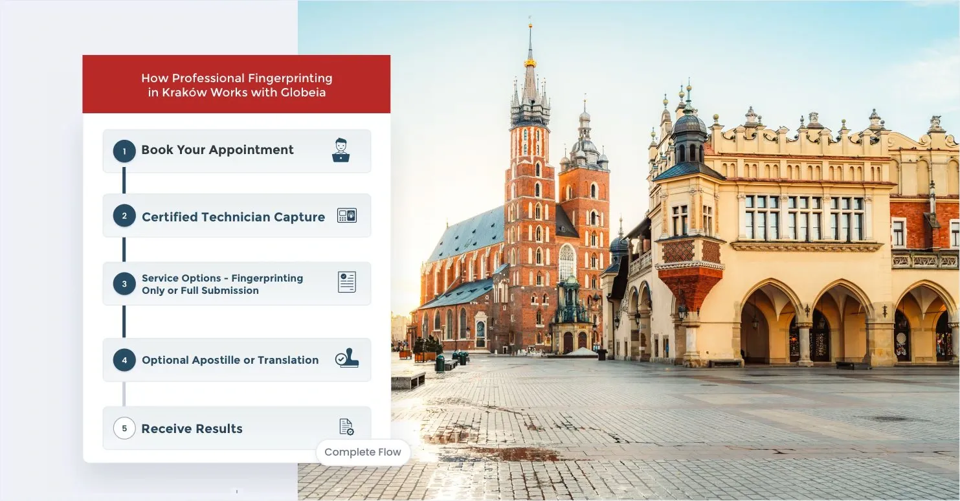Click the tall brick church tower in photo
Screen dimensions: 960x501
530,194
